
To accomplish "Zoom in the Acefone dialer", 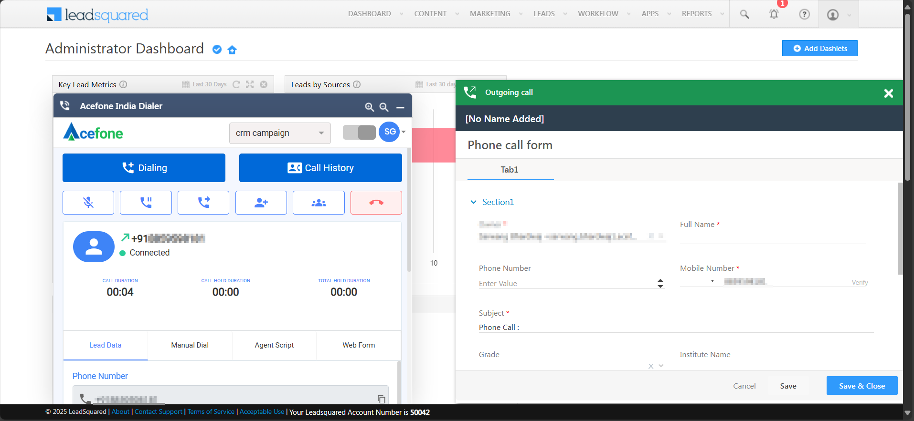I will pos(369,107).
